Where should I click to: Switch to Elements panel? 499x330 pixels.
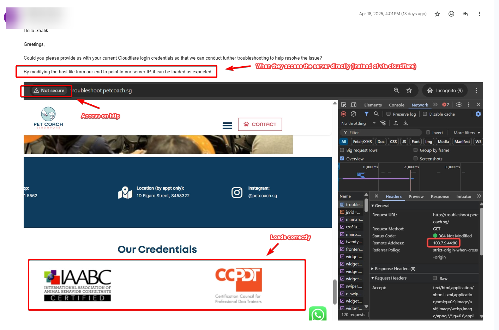point(373,105)
